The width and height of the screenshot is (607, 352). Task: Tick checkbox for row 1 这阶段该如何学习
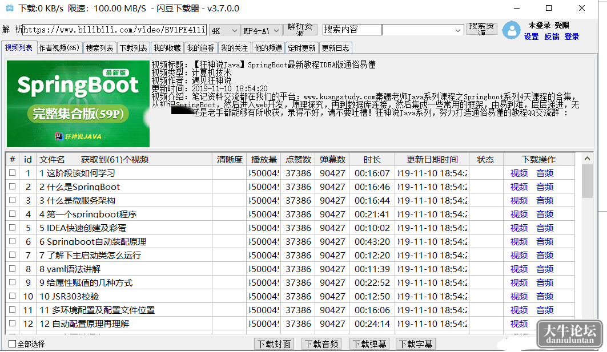pos(13,172)
